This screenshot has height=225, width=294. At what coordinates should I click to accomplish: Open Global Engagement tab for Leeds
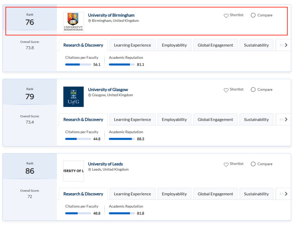pyautogui.click(x=215, y=194)
